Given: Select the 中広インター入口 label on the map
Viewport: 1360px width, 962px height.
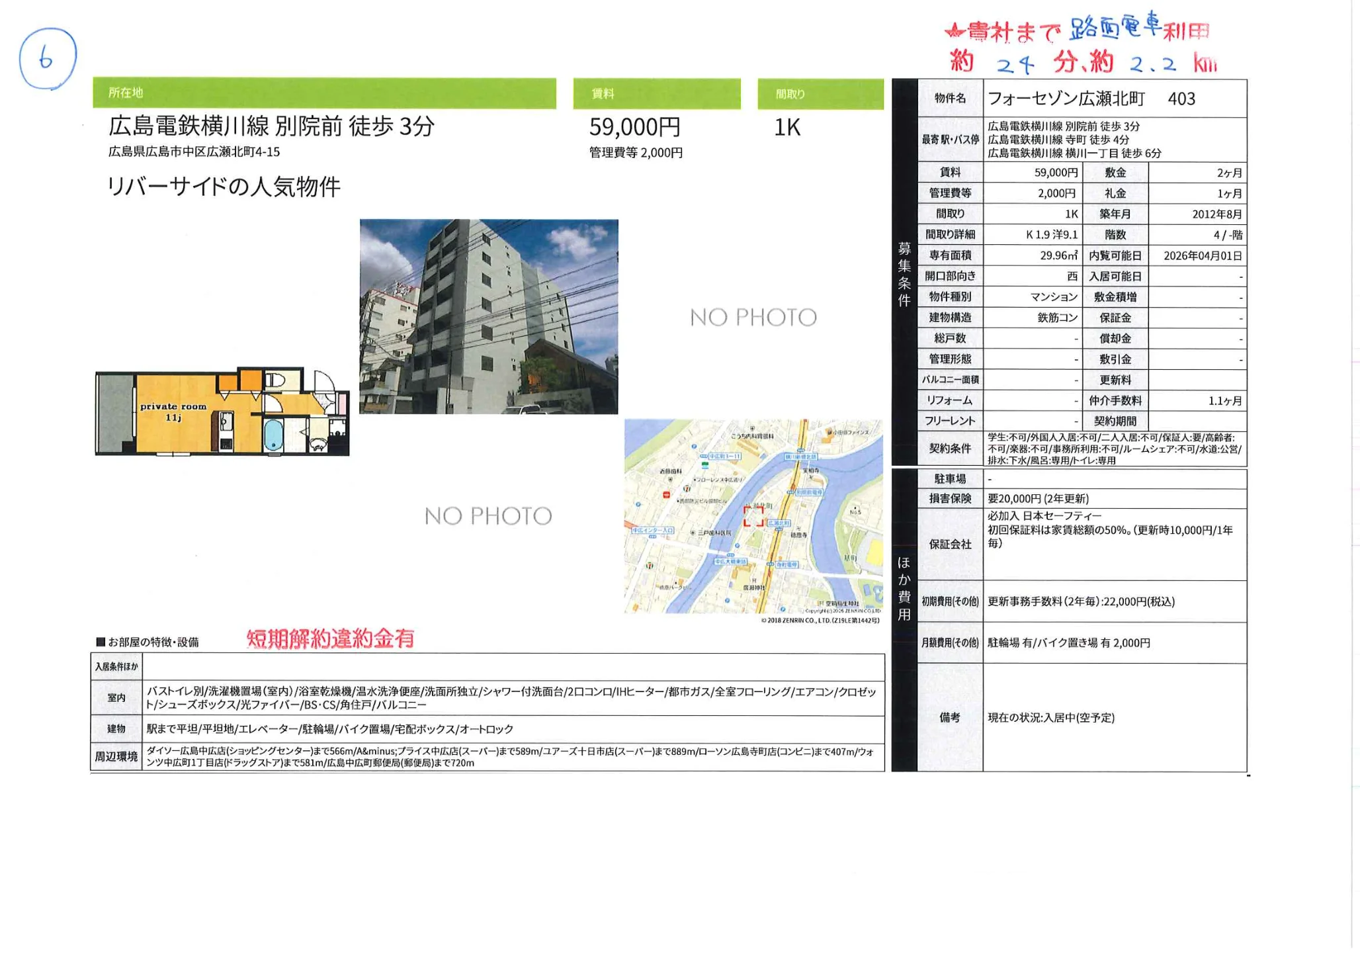Looking at the screenshot, I should point(653,531).
